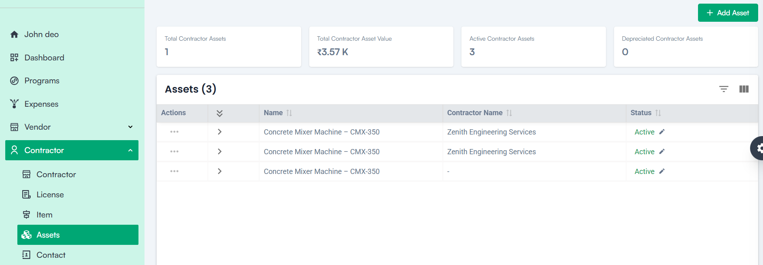The height and width of the screenshot is (265, 763).
Task: Open the Programs menu item
Action: click(x=72, y=81)
